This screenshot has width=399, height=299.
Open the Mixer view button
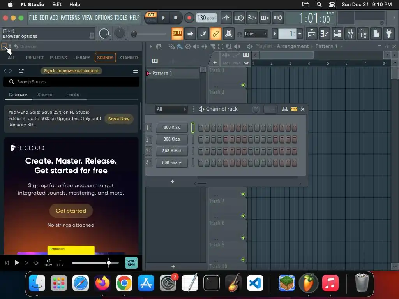pos(350,33)
